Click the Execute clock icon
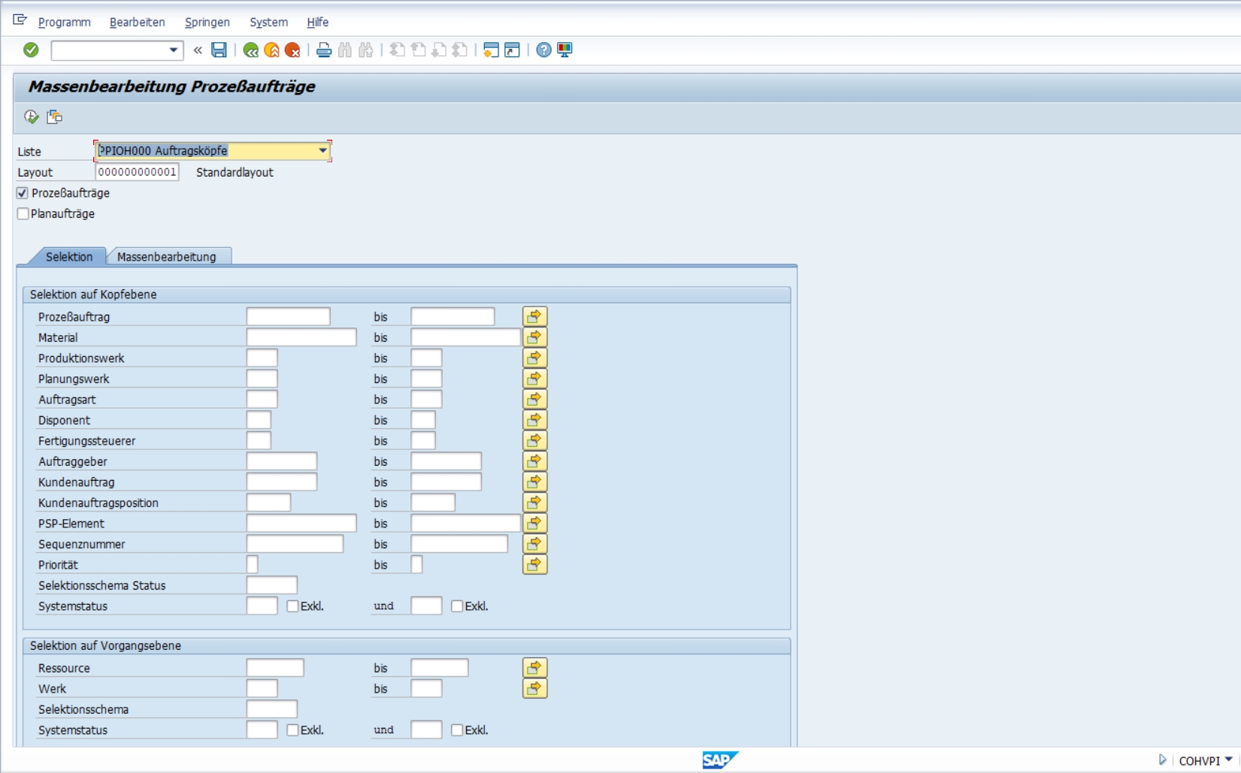The width and height of the screenshot is (1241, 773). point(31,116)
